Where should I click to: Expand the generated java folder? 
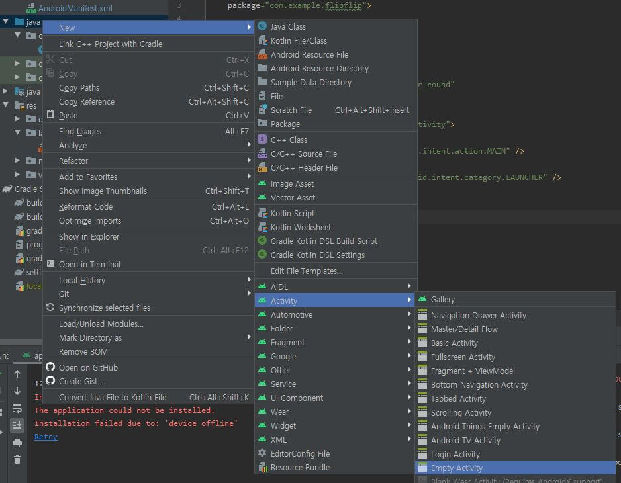click(x=5, y=91)
